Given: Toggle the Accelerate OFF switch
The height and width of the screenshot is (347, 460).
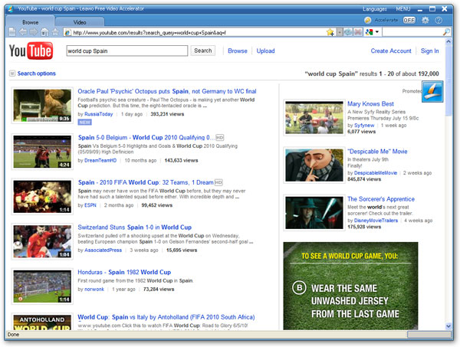Looking at the screenshot, I should click(409, 21).
